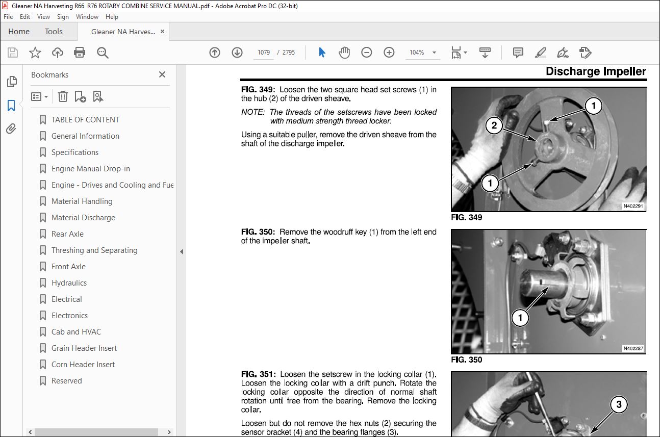The image size is (660, 437).
Task: Open the fit page options icon
Action: [x=459, y=53]
